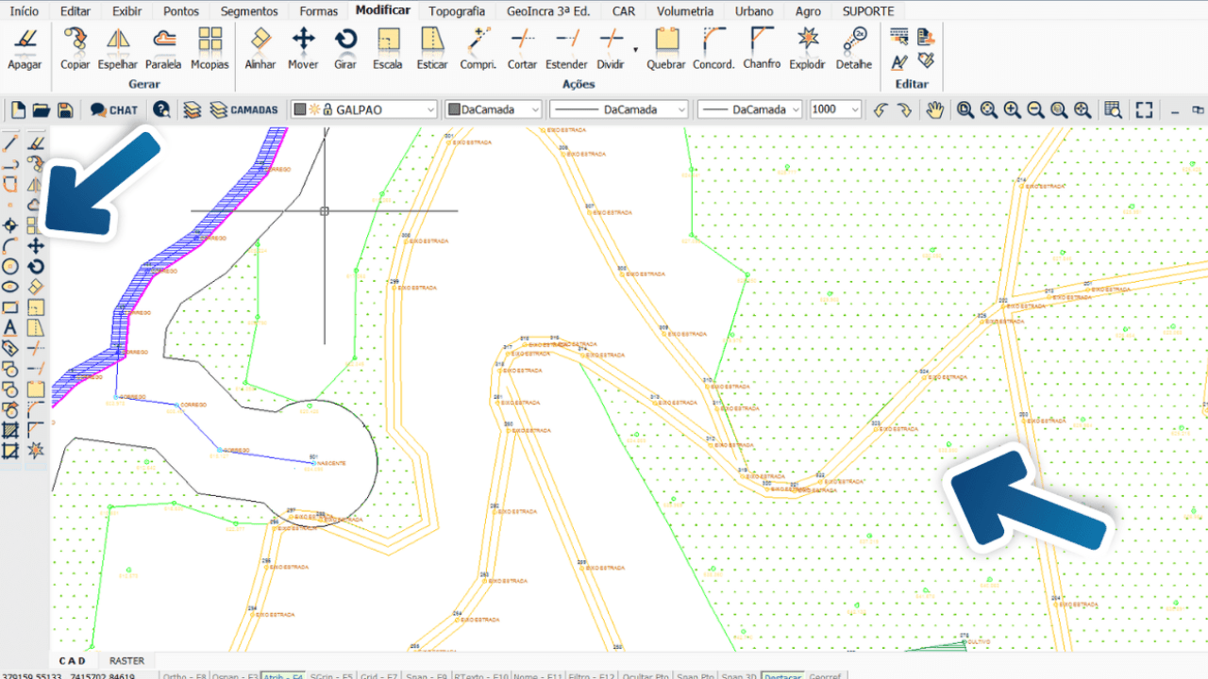Open the 1000 scale dropdown

point(835,109)
